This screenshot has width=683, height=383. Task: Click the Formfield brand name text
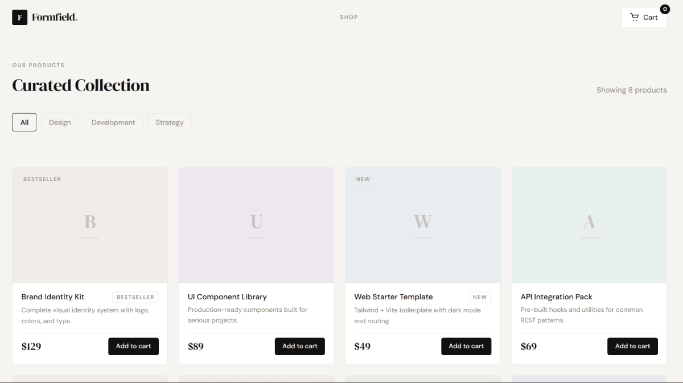click(55, 17)
